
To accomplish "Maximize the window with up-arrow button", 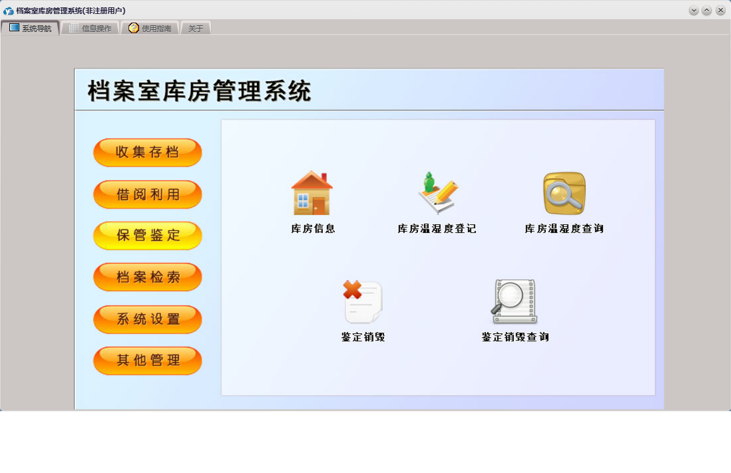I will 707,11.
